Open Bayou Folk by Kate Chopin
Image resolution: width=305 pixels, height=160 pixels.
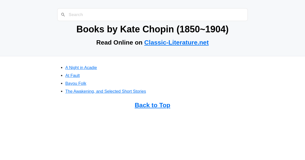tap(76, 83)
